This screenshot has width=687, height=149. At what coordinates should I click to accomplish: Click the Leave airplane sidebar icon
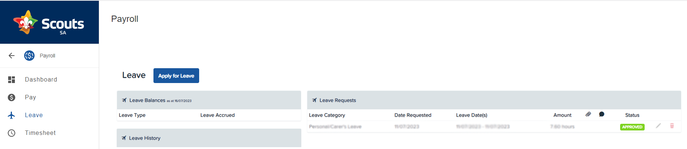(x=12, y=115)
